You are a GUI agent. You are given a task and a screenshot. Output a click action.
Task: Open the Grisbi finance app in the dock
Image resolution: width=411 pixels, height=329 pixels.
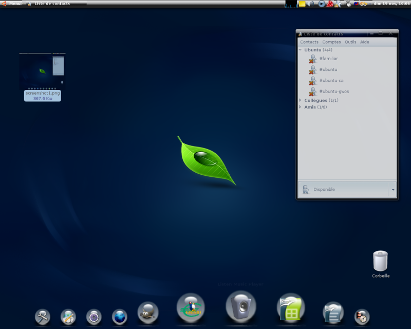(191, 308)
